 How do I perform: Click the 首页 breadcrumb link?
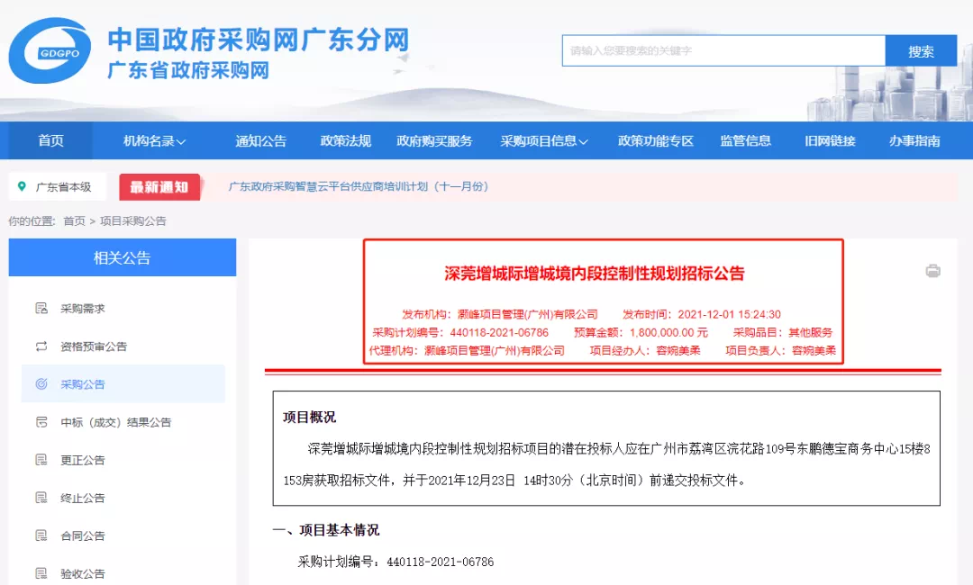tap(75, 221)
